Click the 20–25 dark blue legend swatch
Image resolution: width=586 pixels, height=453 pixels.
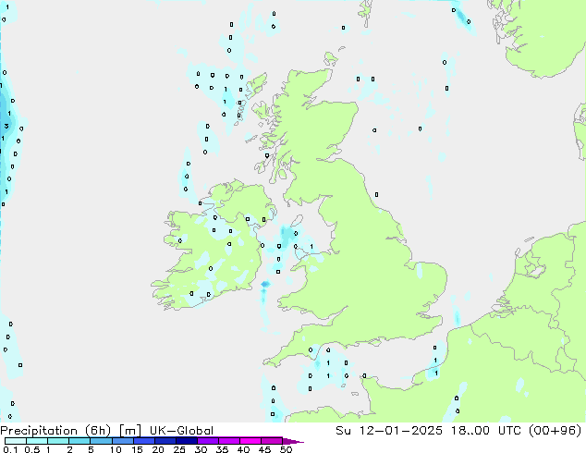click(165, 441)
